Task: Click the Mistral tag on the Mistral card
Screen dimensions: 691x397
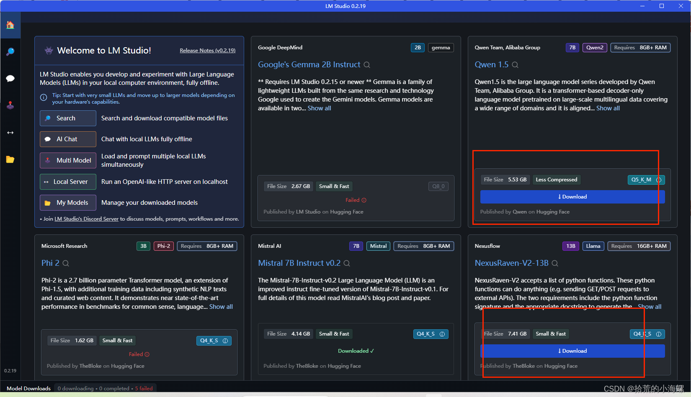Action: point(378,246)
